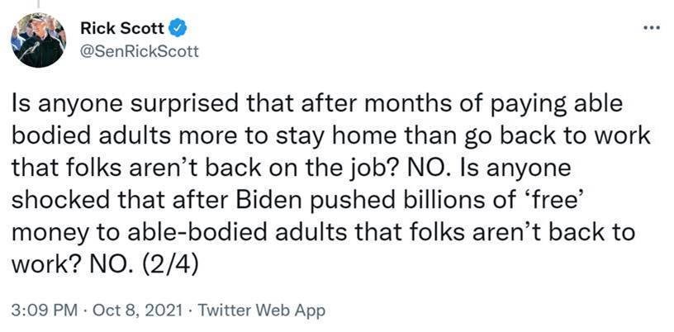
Task: Click the (2/4) thread marker in tweet
Action: [169, 265]
